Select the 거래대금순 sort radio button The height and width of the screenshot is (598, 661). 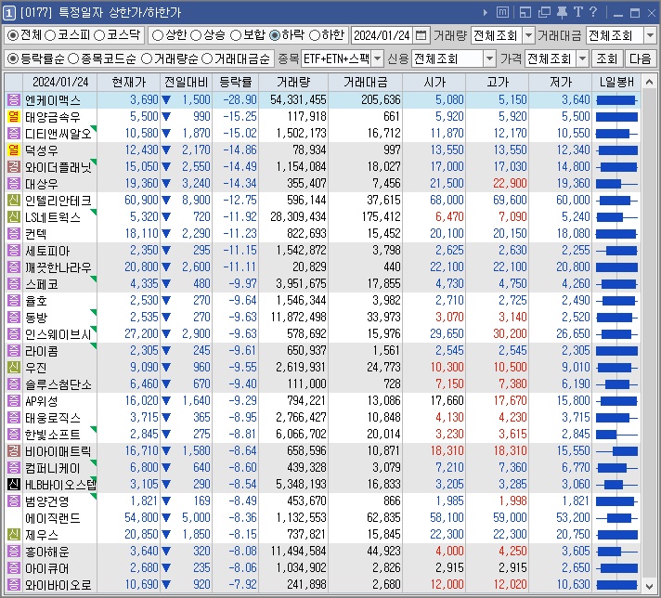pos(207,58)
